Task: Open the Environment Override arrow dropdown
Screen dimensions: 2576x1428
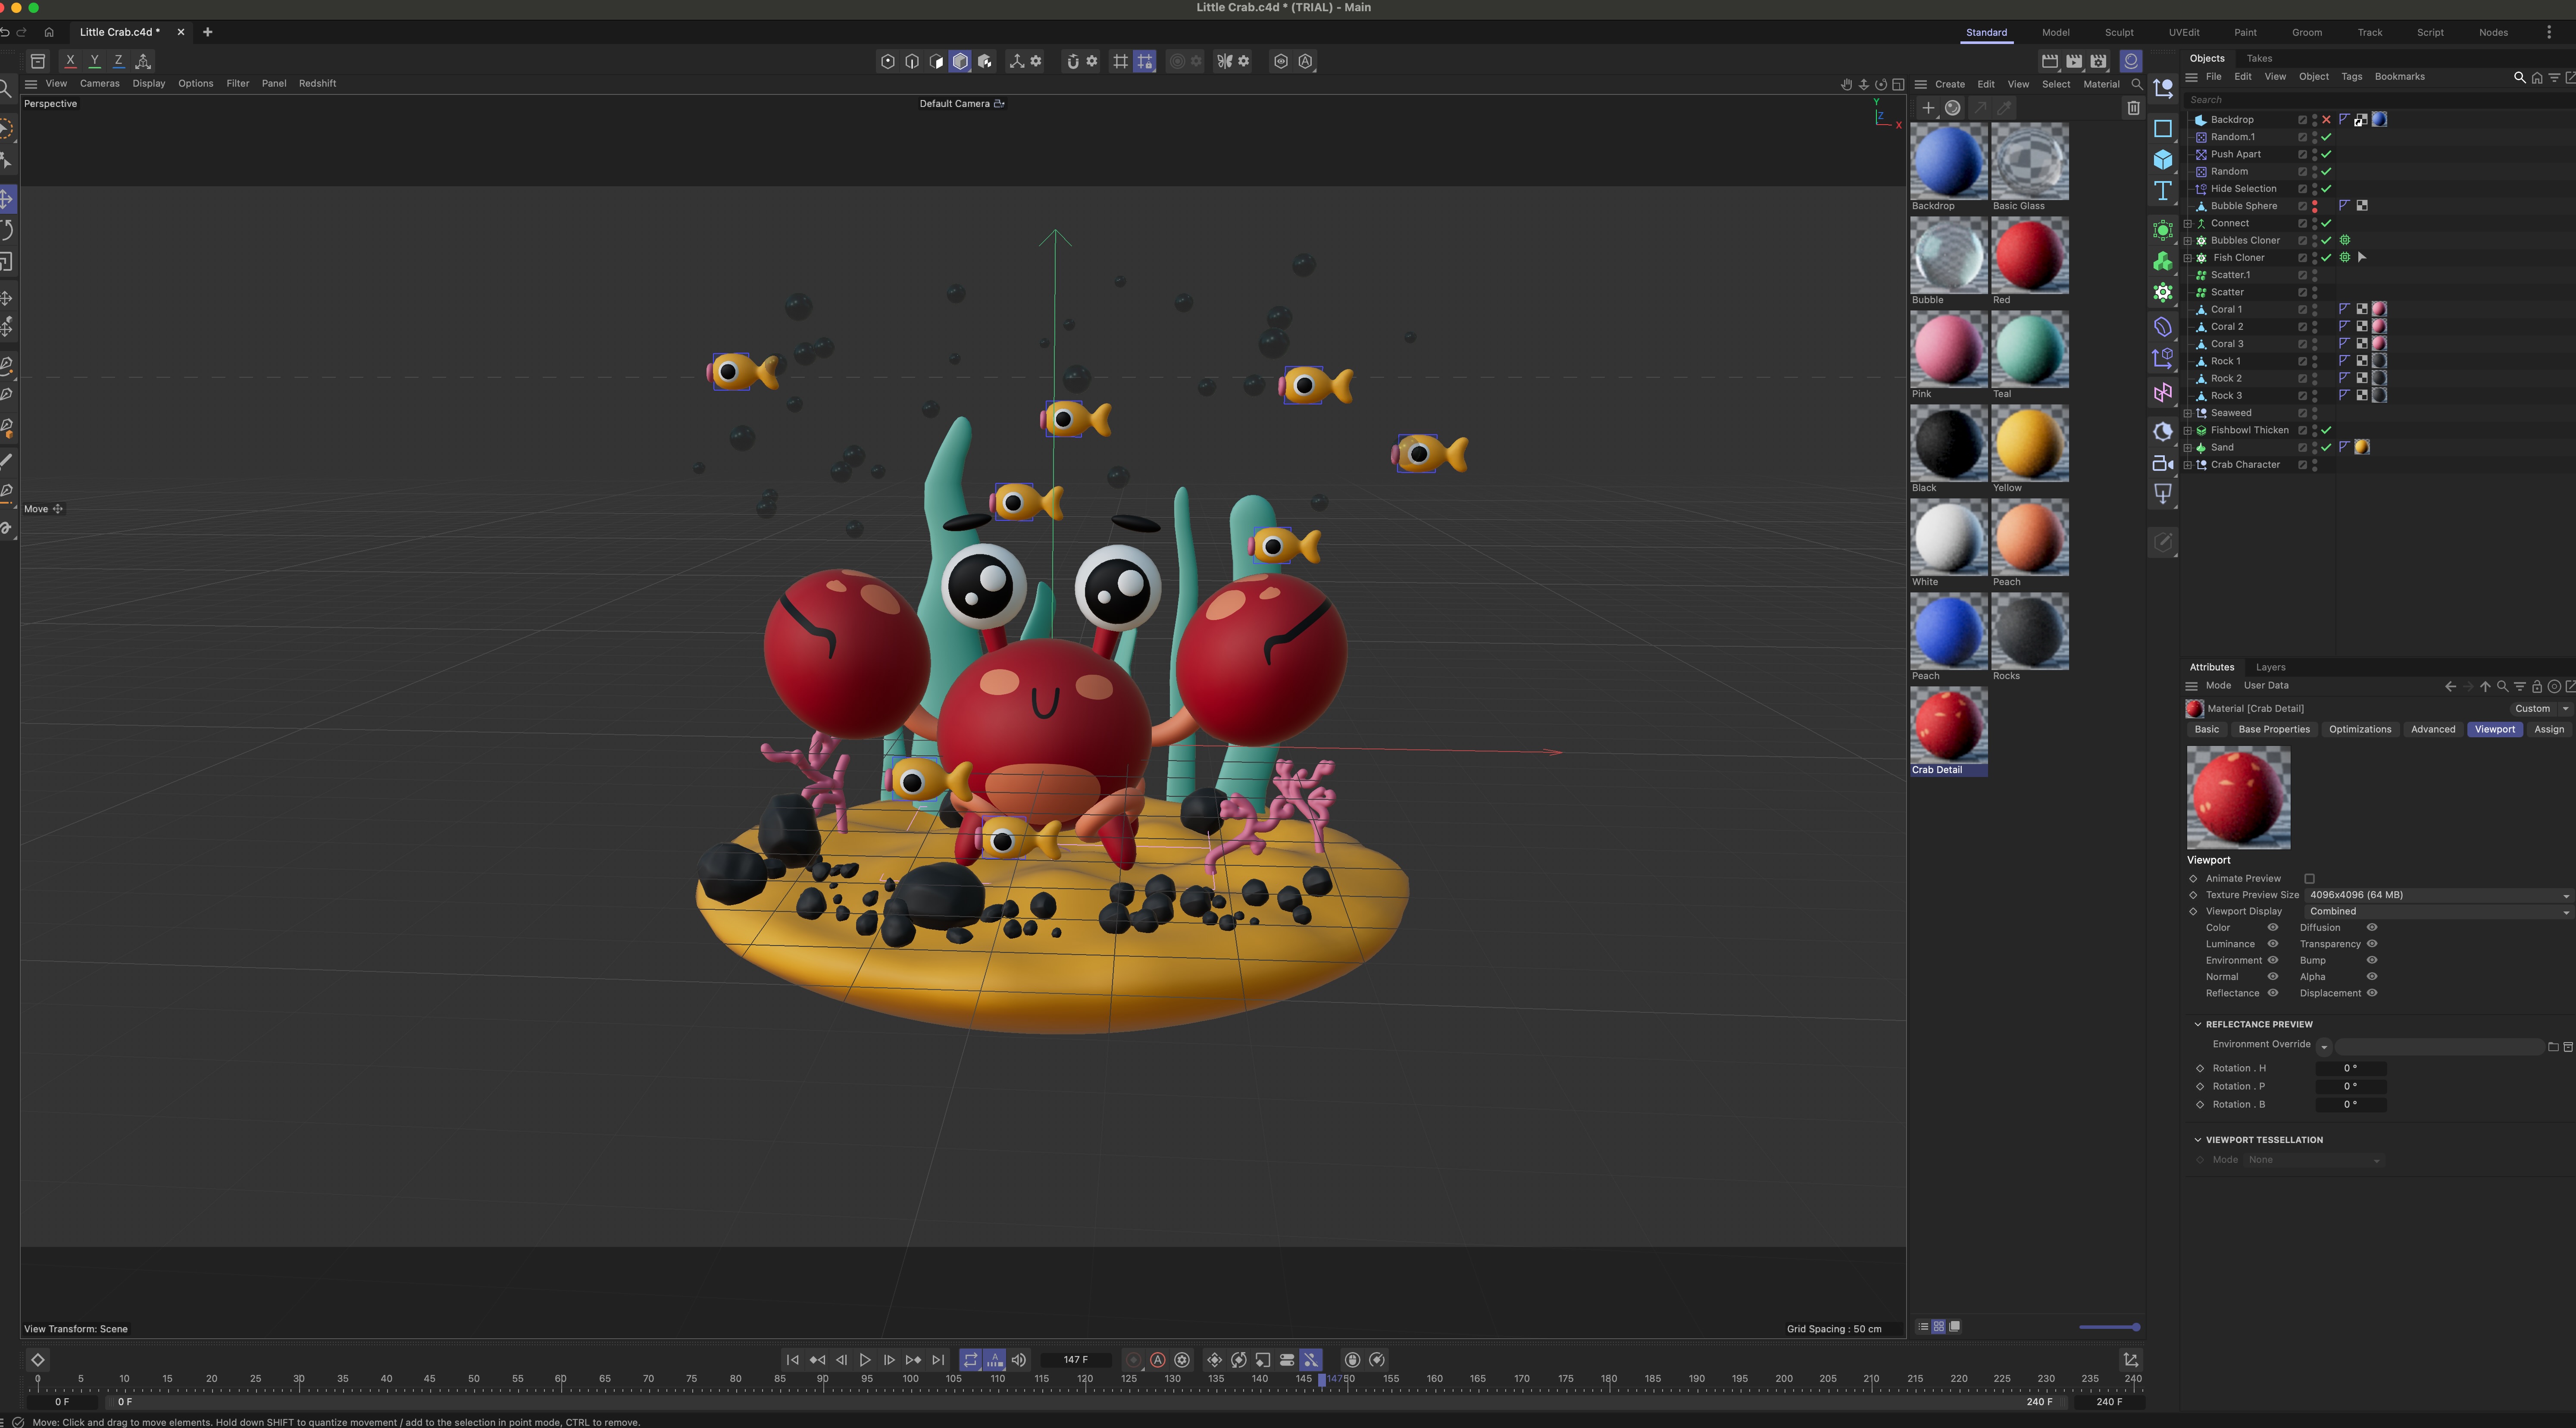Action: pyautogui.click(x=2324, y=1047)
